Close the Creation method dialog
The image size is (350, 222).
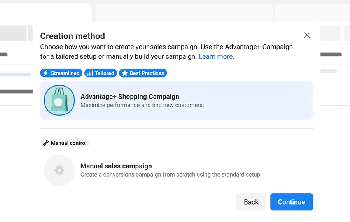307,35
